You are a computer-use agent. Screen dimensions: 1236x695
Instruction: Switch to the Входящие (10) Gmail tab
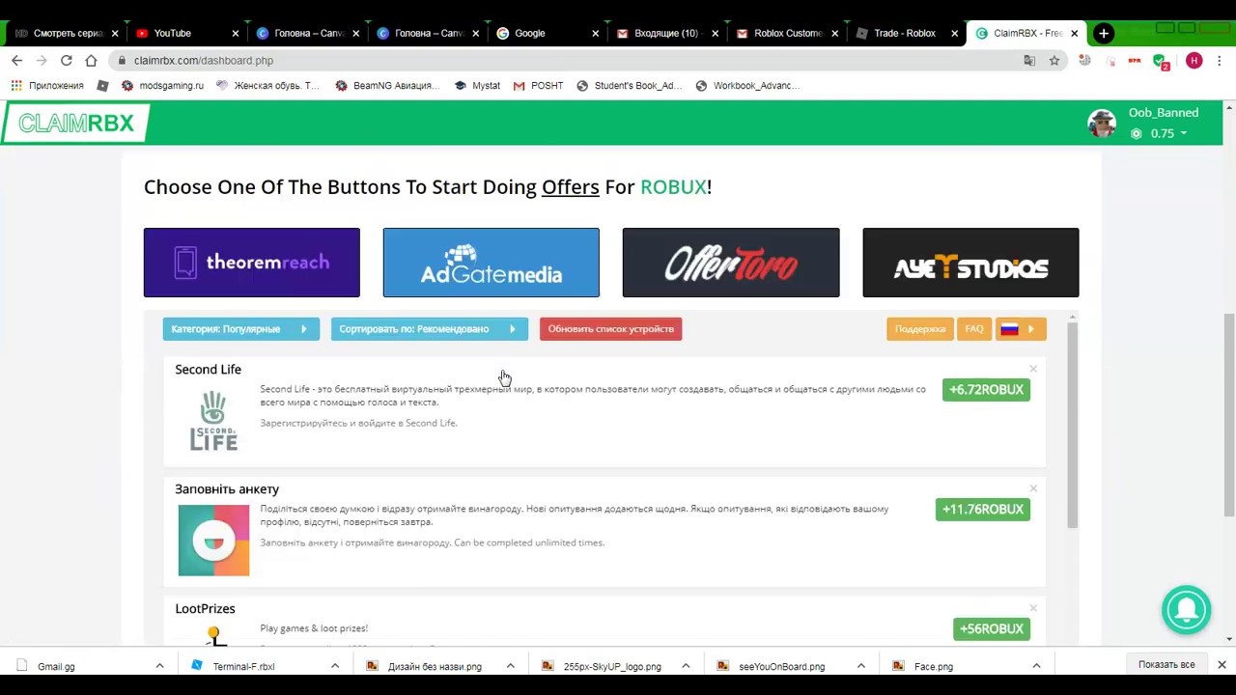pyautogui.click(x=666, y=33)
